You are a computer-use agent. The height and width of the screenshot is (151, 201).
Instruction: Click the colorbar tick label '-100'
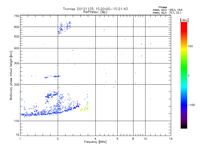click(191, 105)
